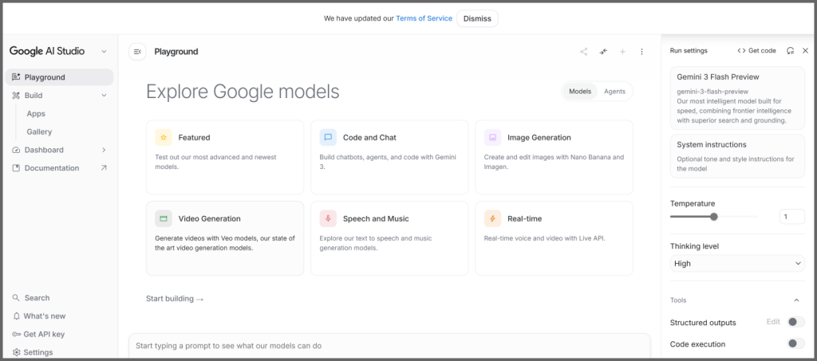
Task: Click the 'Image Generation' card title
Action: click(x=539, y=138)
